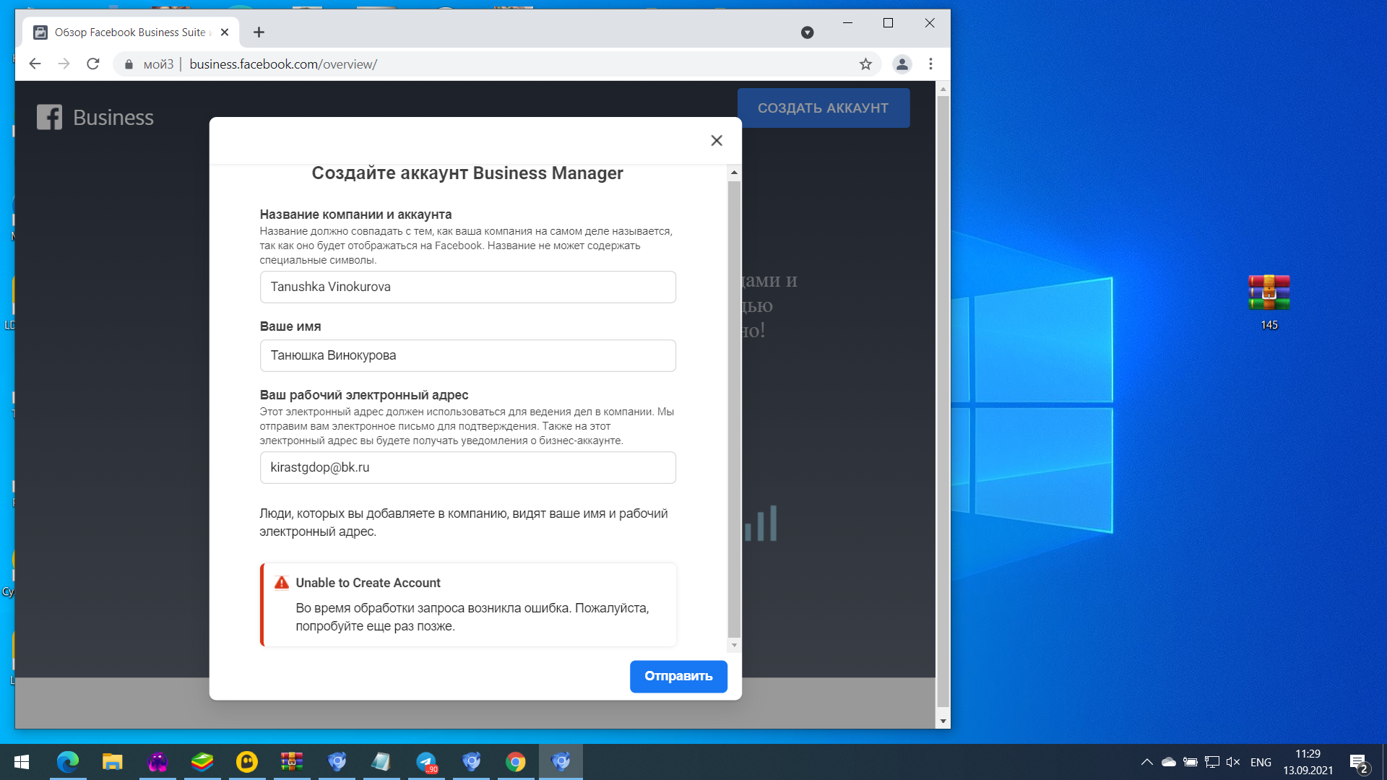Maximize the browser window
Viewport: 1387px width, 780px height.
coord(888,23)
